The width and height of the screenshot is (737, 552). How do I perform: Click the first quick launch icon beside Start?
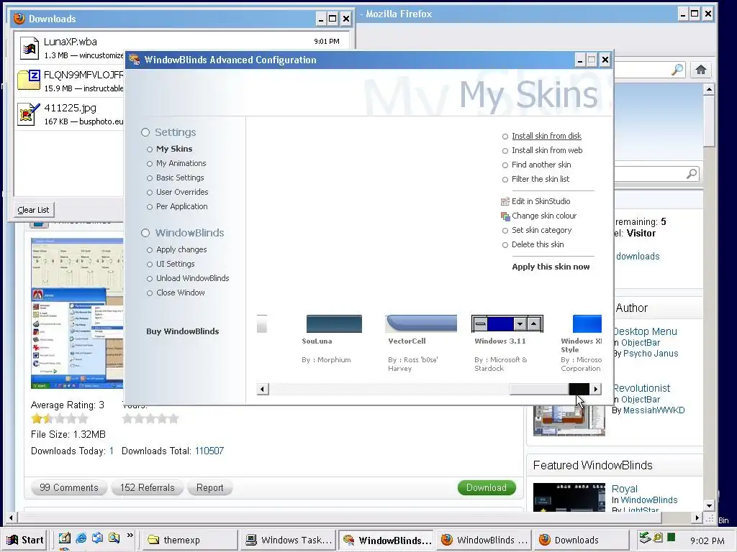coord(64,538)
